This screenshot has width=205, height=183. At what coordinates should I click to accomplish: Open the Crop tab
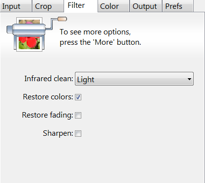[48, 6]
